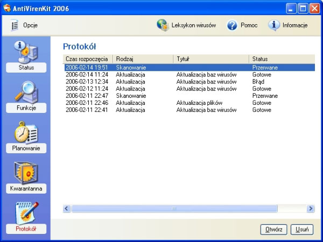Open the Leksykon wirusów globe icon
323x242 pixels.
(x=163, y=25)
